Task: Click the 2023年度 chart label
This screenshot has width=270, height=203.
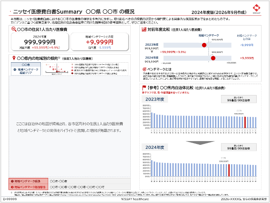Action: click(155, 99)
